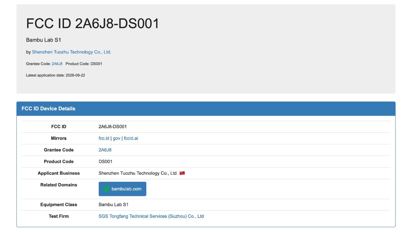The width and height of the screenshot is (413, 232).
Task: Click the Related Domains row label
Action: click(x=59, y=185)
